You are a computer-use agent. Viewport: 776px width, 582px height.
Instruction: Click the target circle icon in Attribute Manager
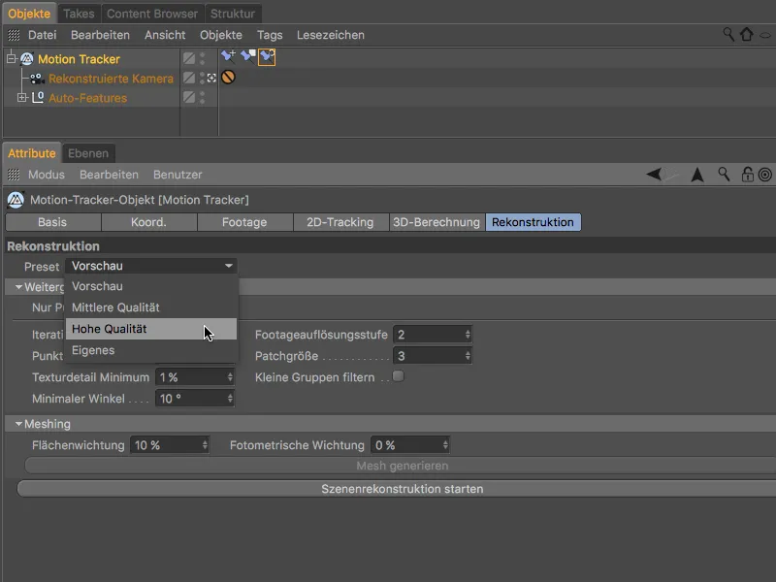(x=765, y=175)
